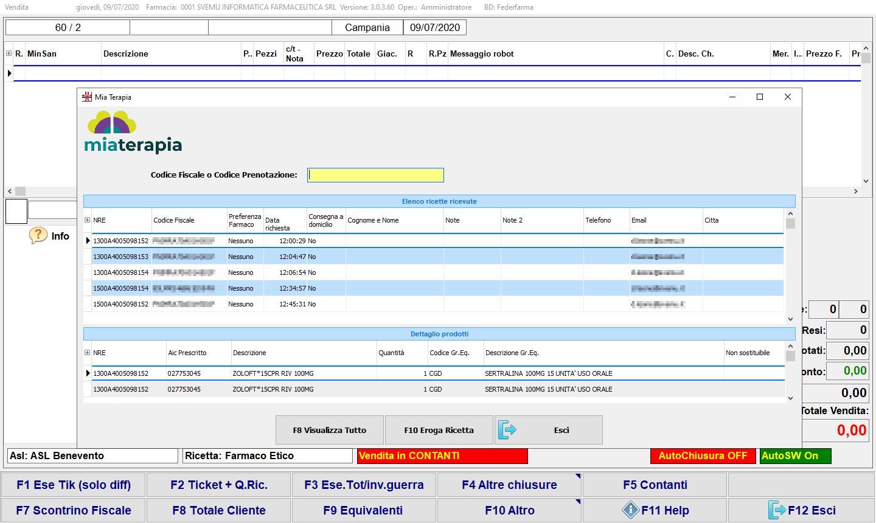Click the Info question mark icon
The width and height of the screenshot is (876, 523).
tap(38, 236)
